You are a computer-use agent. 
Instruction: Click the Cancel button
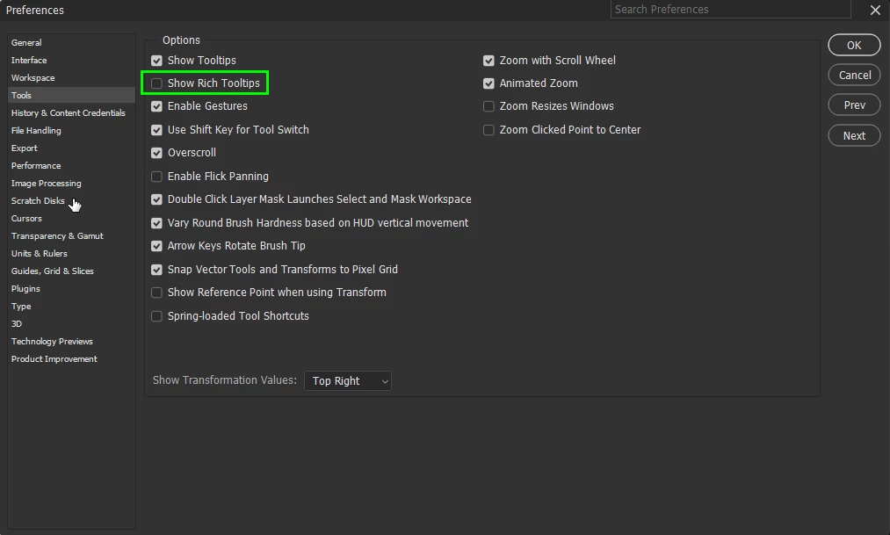[x=854, y=75]
